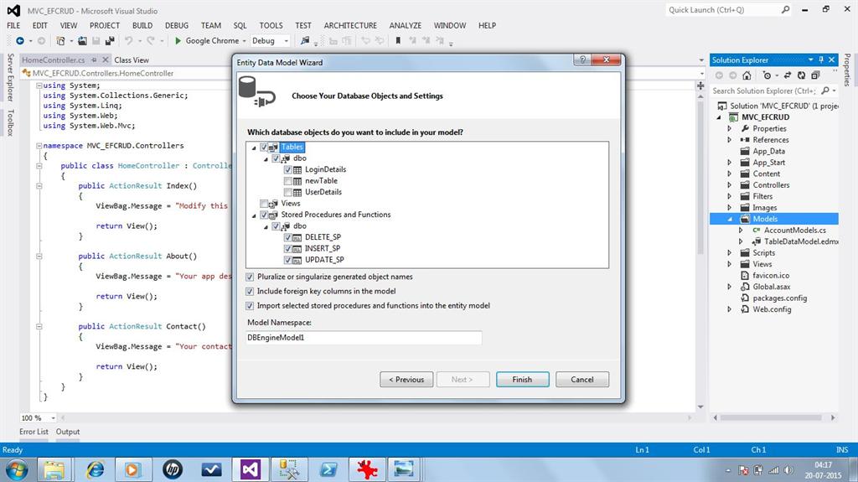This screenshot has width=858, height=482.
Task: Check the Views checkbox
Action: pyautogui.click(x=264, y=204)
